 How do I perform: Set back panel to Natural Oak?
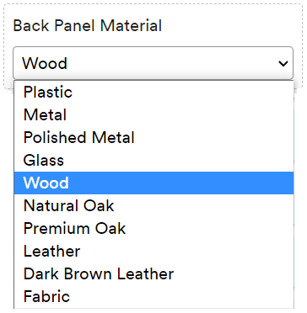pyautogui.click(x=153, y=205)
